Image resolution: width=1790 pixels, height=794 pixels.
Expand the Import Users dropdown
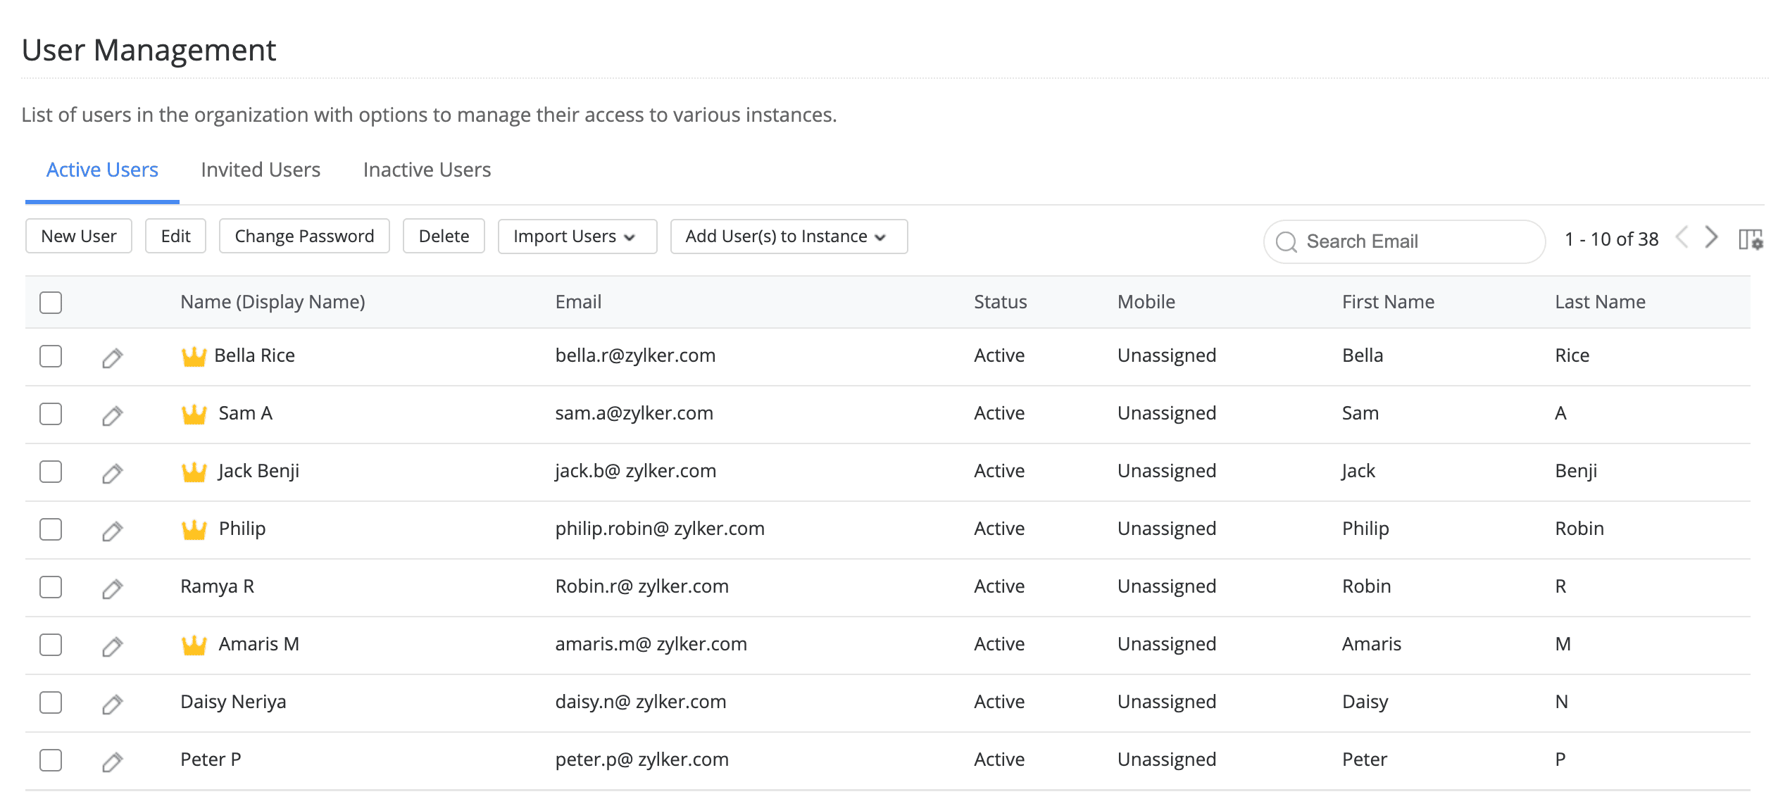(577, 237)
